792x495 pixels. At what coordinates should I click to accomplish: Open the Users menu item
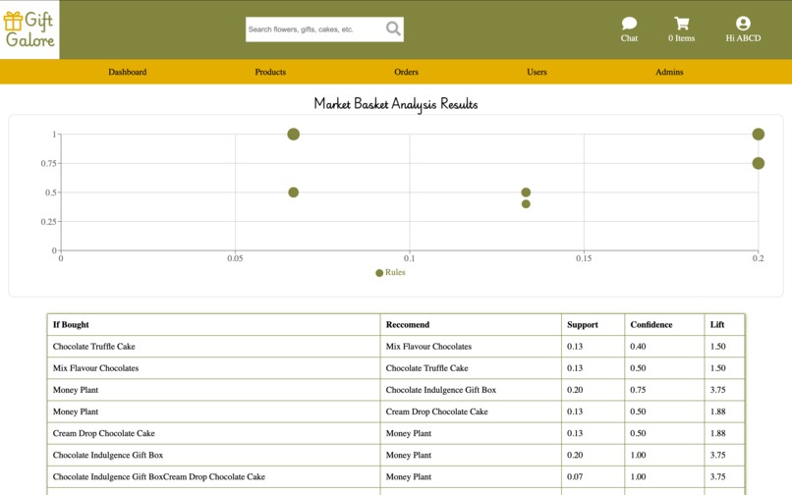[537, 72]
